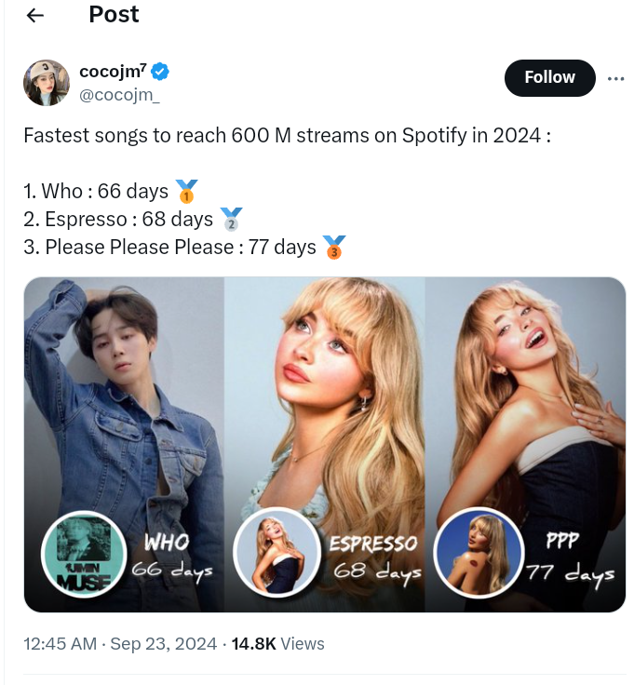634x685 pixels.
Task: Follow the cocojm account
Action: [549, 78]
